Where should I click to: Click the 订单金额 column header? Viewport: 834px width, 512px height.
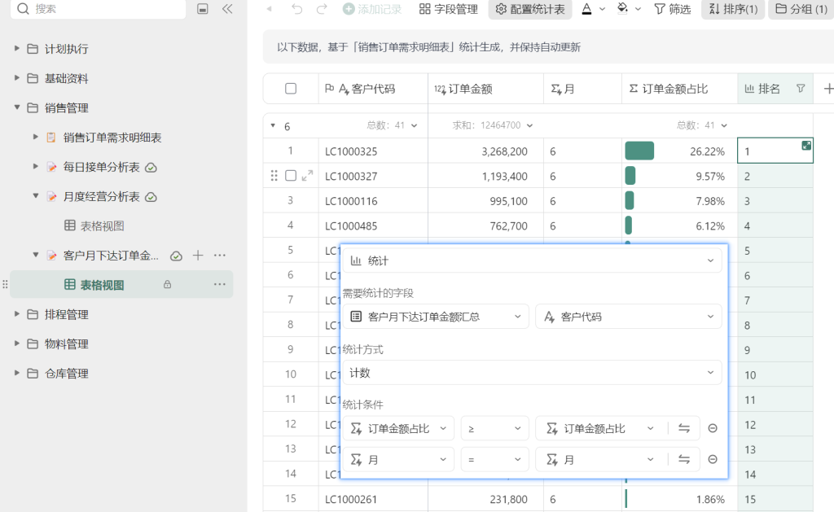(485, 89)
